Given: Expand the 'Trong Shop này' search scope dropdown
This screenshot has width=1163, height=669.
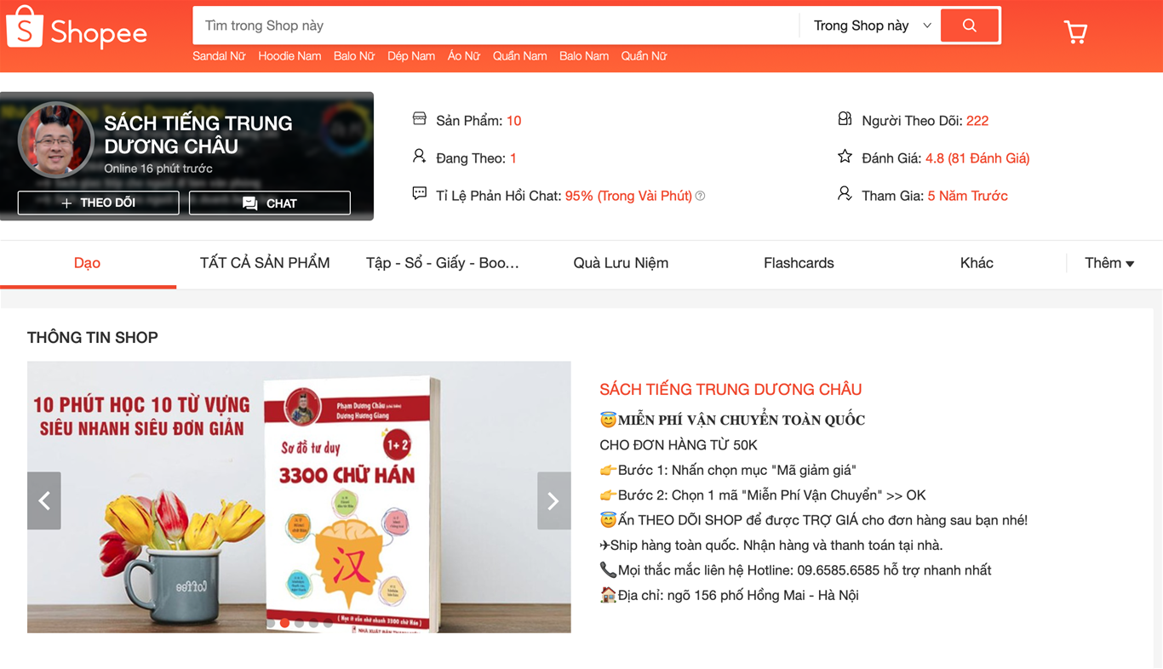Looking at the screenshot, I should click(872, 26).
